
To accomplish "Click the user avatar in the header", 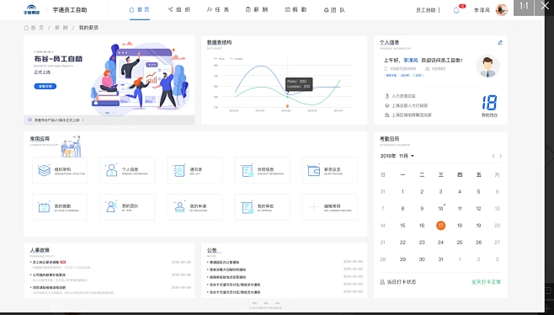I will [501, 10].
